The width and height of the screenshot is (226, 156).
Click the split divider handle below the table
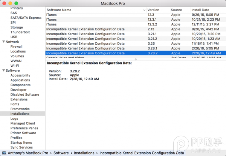tap(136, 59)
